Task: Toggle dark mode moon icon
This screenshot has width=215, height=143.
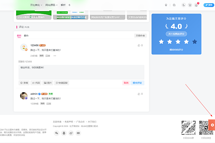Action: click(x=184, y=5)
